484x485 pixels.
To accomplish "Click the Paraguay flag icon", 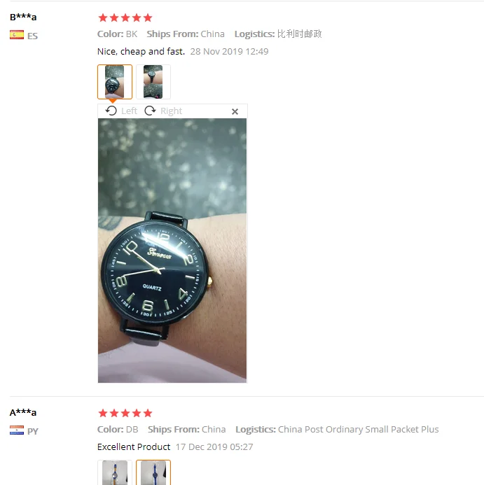I will 17,430.
